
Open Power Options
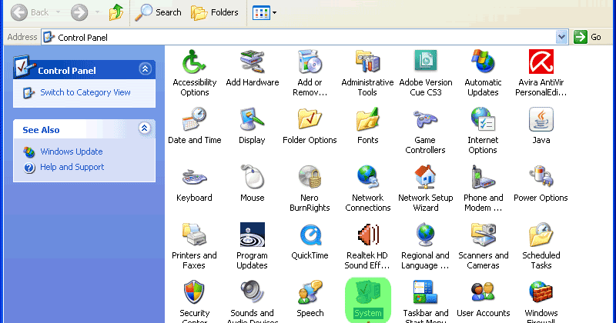tap(541, 184)
